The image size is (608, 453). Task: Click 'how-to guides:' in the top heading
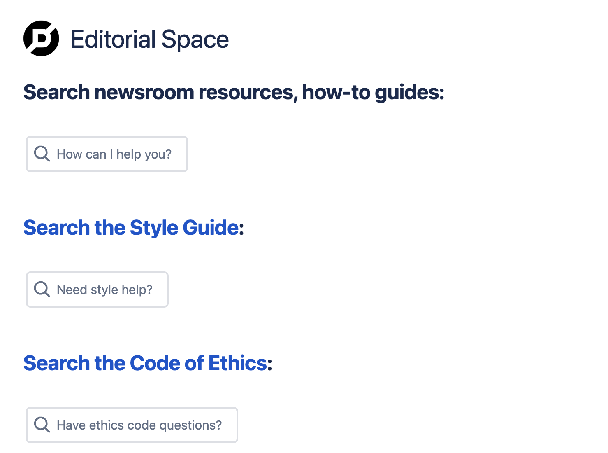click(374, 92)
